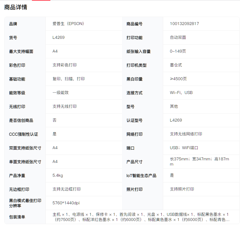
Task: Select the IoT智能生态产品 label
Action: click(x=141, y=176)
